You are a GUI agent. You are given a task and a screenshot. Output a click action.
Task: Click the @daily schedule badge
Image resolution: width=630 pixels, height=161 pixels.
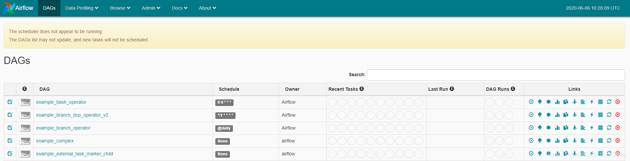click(x=224, y=128)
